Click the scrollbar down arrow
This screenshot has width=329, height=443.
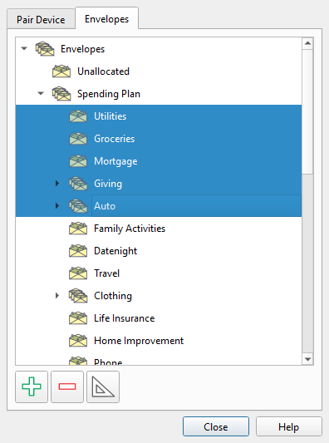(x=307, y=359)
